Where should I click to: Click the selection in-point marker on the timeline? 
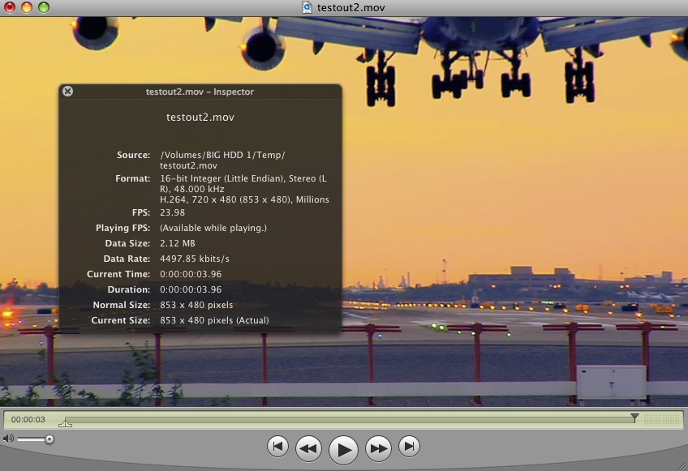pos(65,423)
